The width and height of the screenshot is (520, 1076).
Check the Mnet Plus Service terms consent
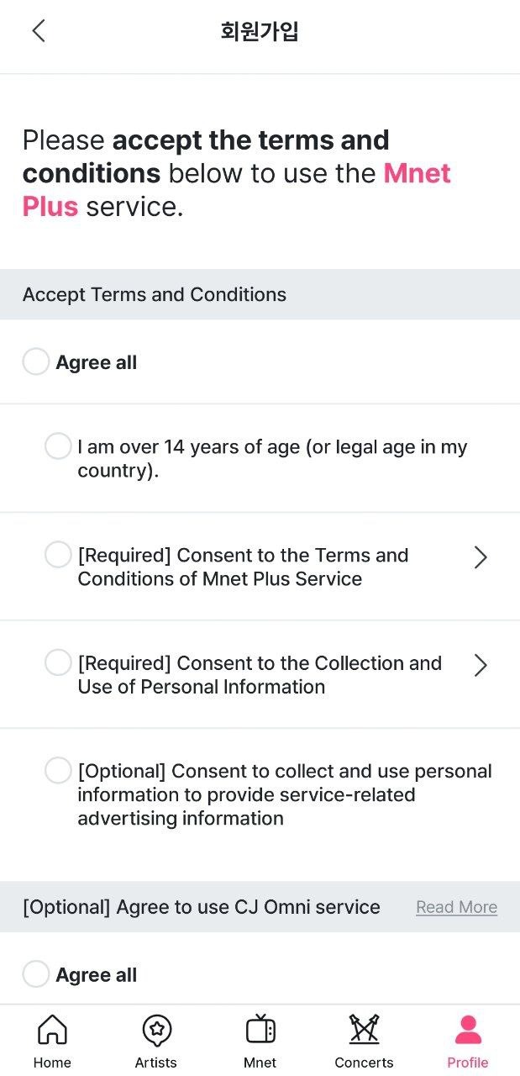58,555
